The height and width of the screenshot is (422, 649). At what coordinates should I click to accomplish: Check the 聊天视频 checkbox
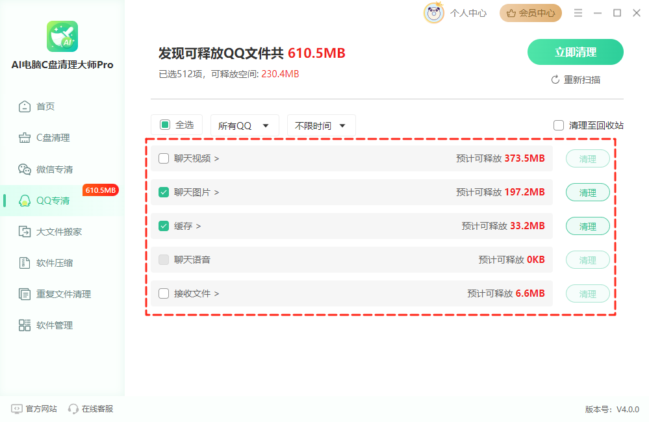point(164,158)
